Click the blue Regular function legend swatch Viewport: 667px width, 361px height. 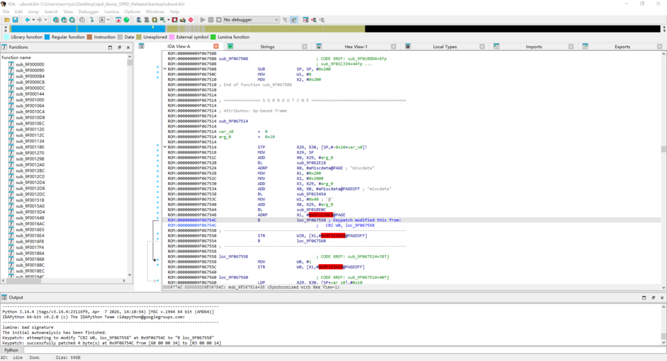click(47, 37)
